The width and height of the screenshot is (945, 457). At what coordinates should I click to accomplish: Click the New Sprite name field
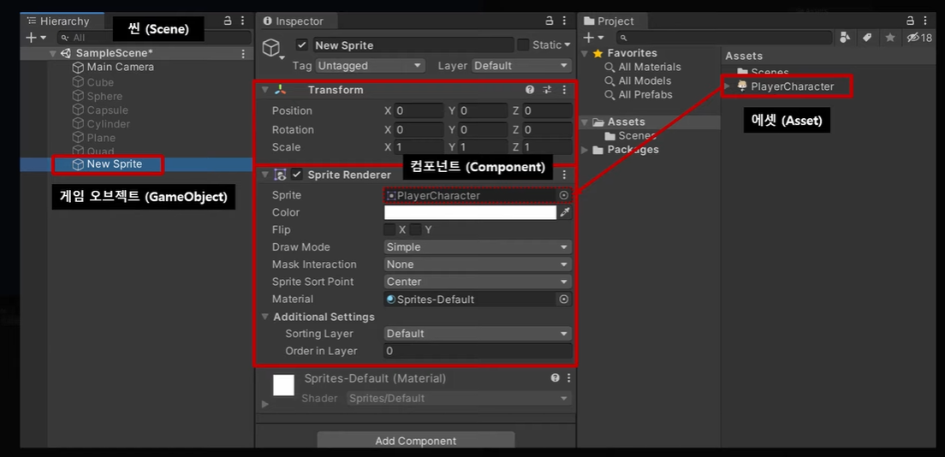413,45
